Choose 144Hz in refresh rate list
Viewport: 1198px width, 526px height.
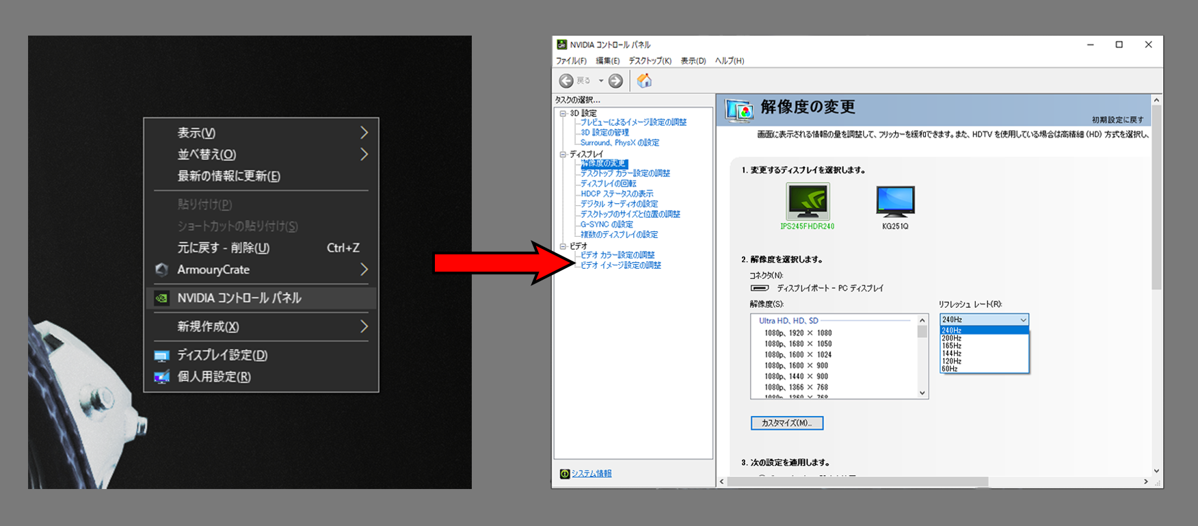(984, 354)
